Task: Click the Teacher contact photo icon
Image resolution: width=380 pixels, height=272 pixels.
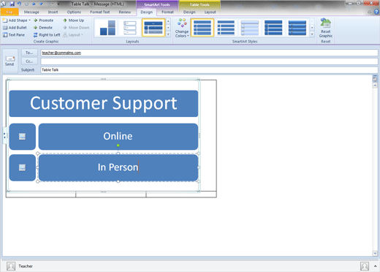Action: [11, 266]
